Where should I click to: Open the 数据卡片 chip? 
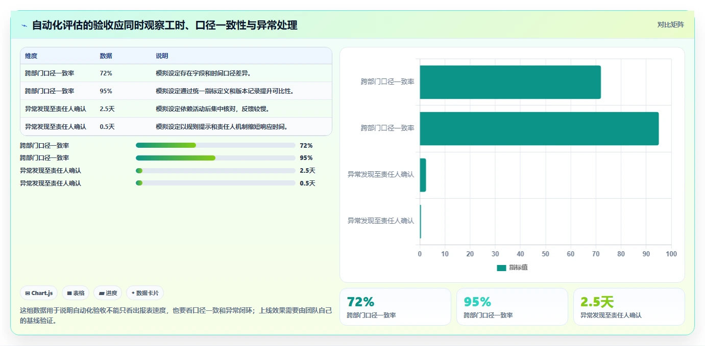[x=145, y=293]
